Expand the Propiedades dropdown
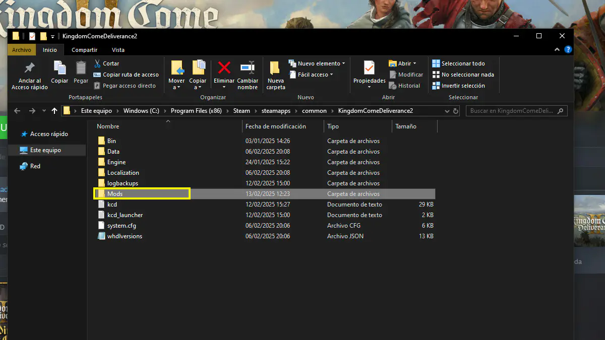This screenshot has height=340, width=605. pyautogui.click(x=369, y=87)
